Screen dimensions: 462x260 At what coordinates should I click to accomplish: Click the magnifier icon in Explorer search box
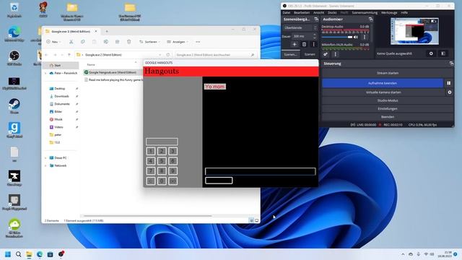coord(253,55)
